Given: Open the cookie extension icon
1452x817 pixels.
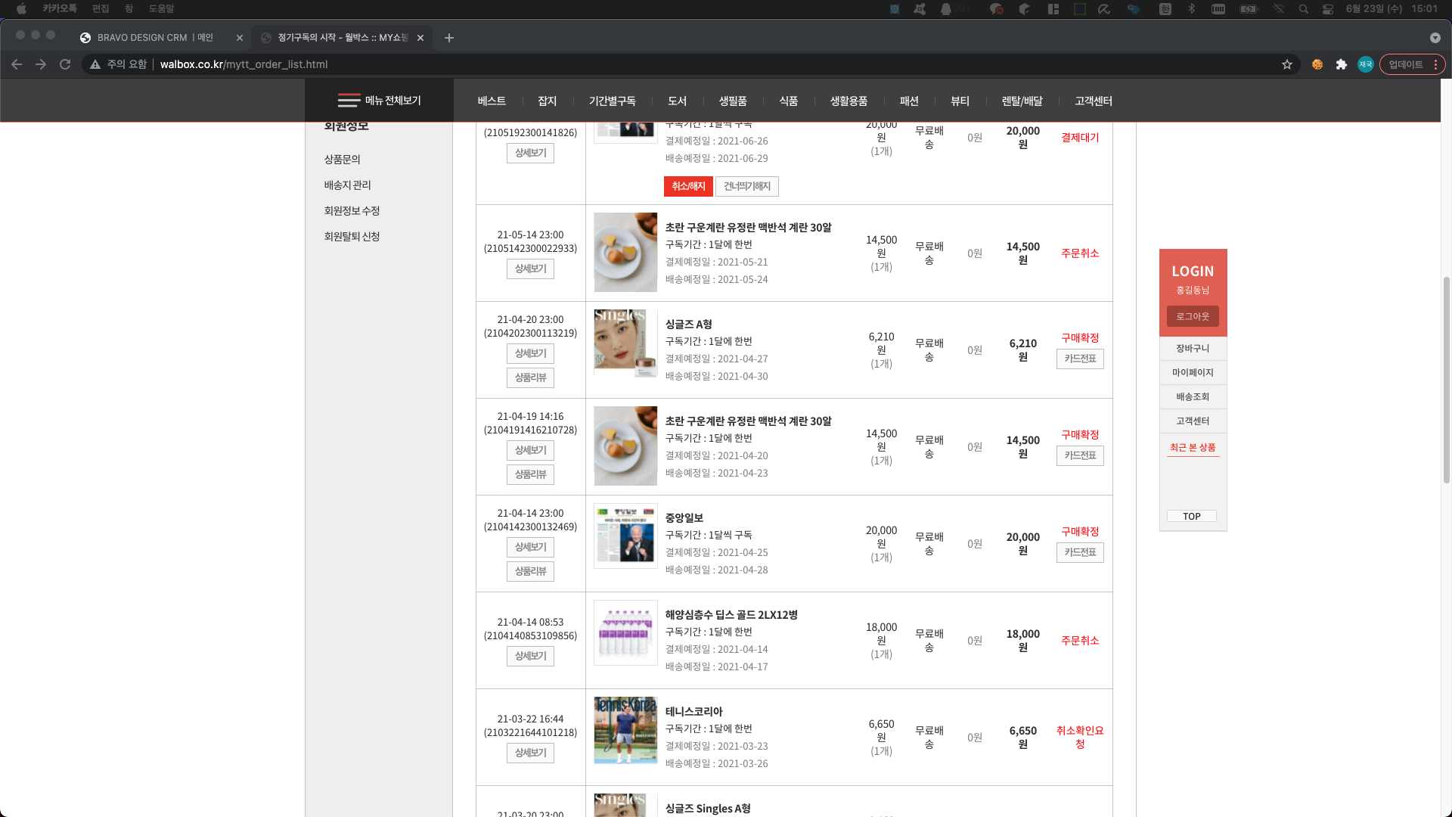Looking at the screenshot, I should point(1317,64).
